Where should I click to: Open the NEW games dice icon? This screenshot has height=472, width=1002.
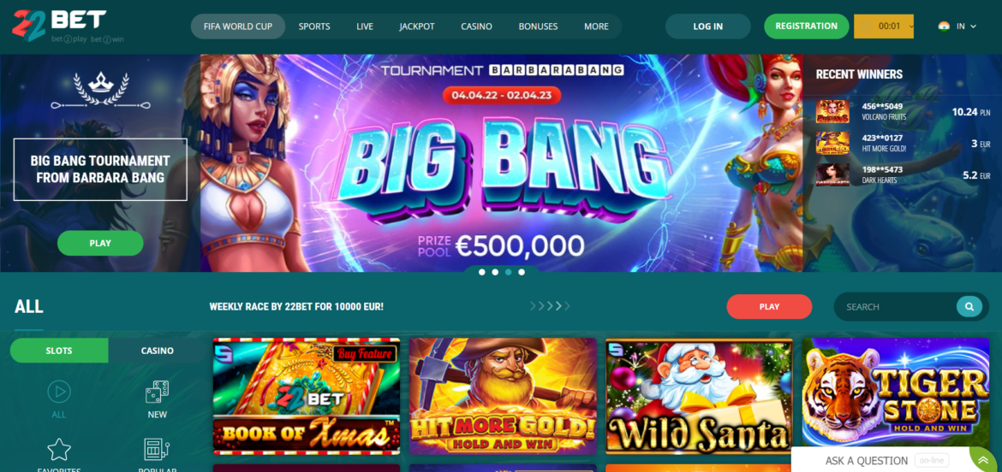click(x=158, y=392)
